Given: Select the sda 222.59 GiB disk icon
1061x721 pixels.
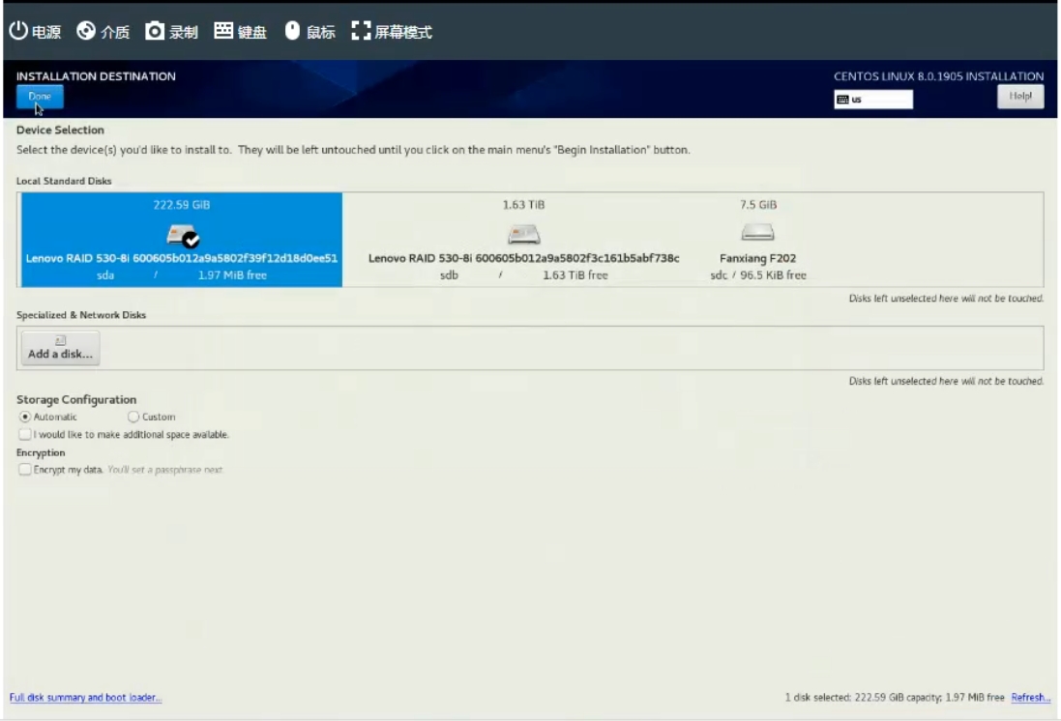Looking at the screenshot, I should click(x=181, y=236).
